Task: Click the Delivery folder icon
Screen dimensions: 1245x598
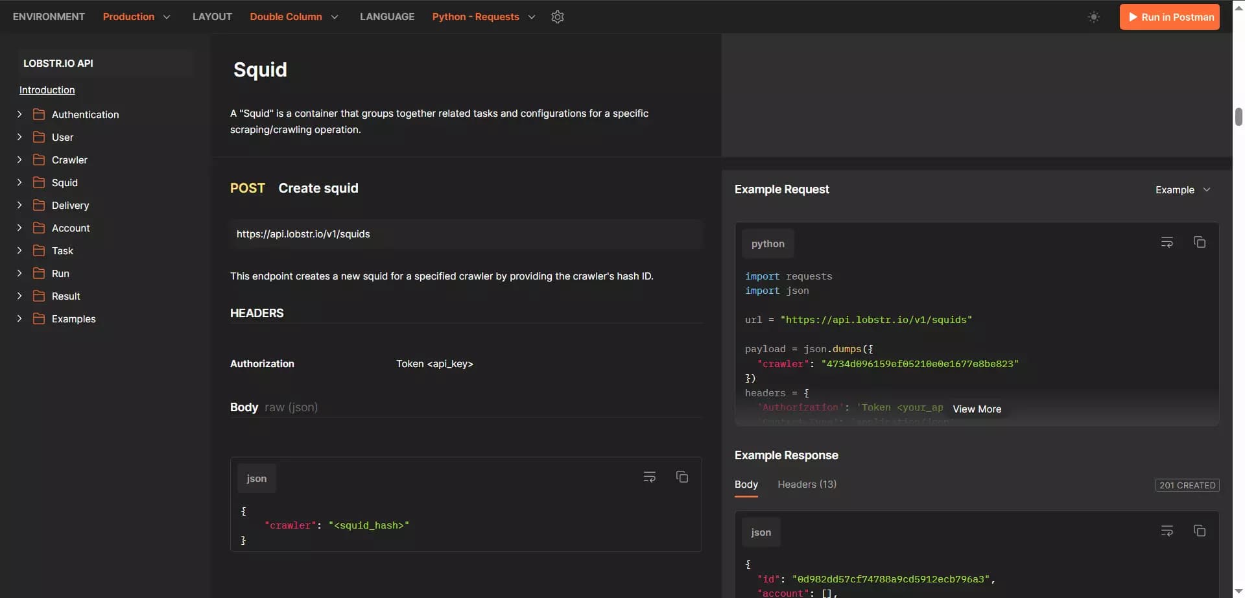Action: (39, 205)
